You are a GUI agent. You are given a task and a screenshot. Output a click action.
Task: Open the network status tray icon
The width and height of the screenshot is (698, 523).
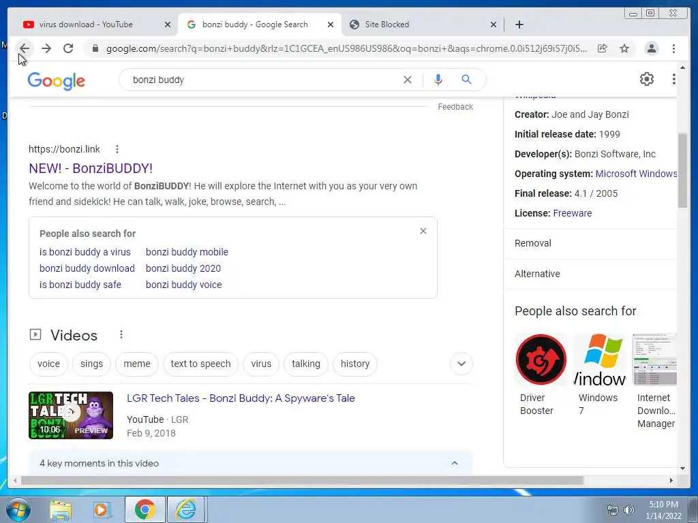point(613,510)
